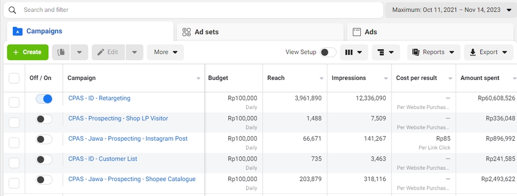Click the Export button label
517x196 pixels.
pyautogui.click(x=488, y=52)
